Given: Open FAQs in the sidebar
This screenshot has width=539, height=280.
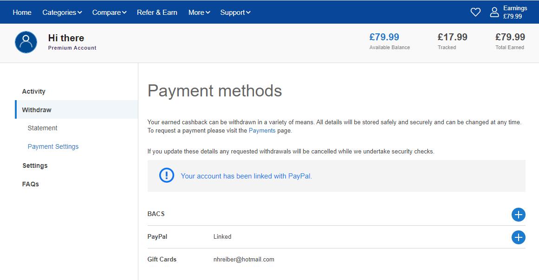Looking at the screenshot, I should [31, 184].
